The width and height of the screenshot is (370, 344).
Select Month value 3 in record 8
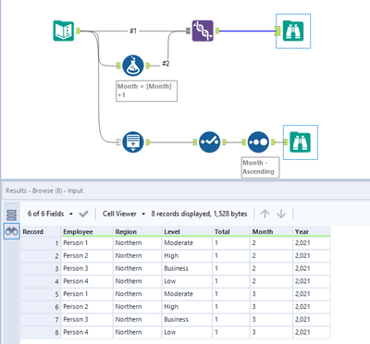click(x=271, y=332)
